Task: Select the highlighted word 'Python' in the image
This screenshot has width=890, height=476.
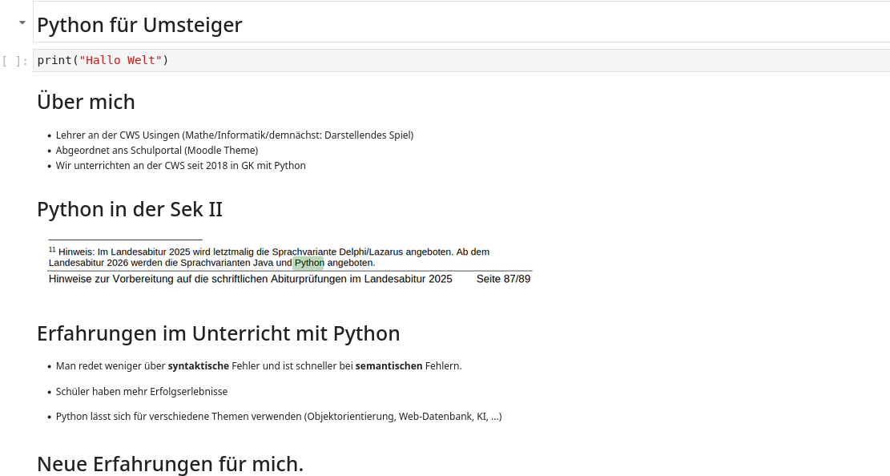Action: [308, 262]
